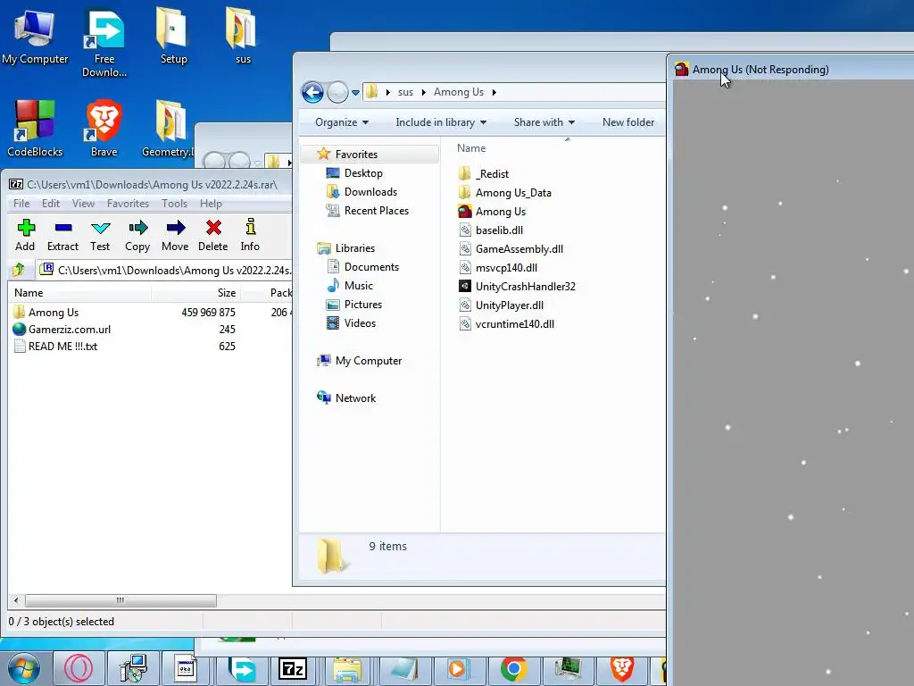Expand breadcrumb arrow before sus

[387, 92]
